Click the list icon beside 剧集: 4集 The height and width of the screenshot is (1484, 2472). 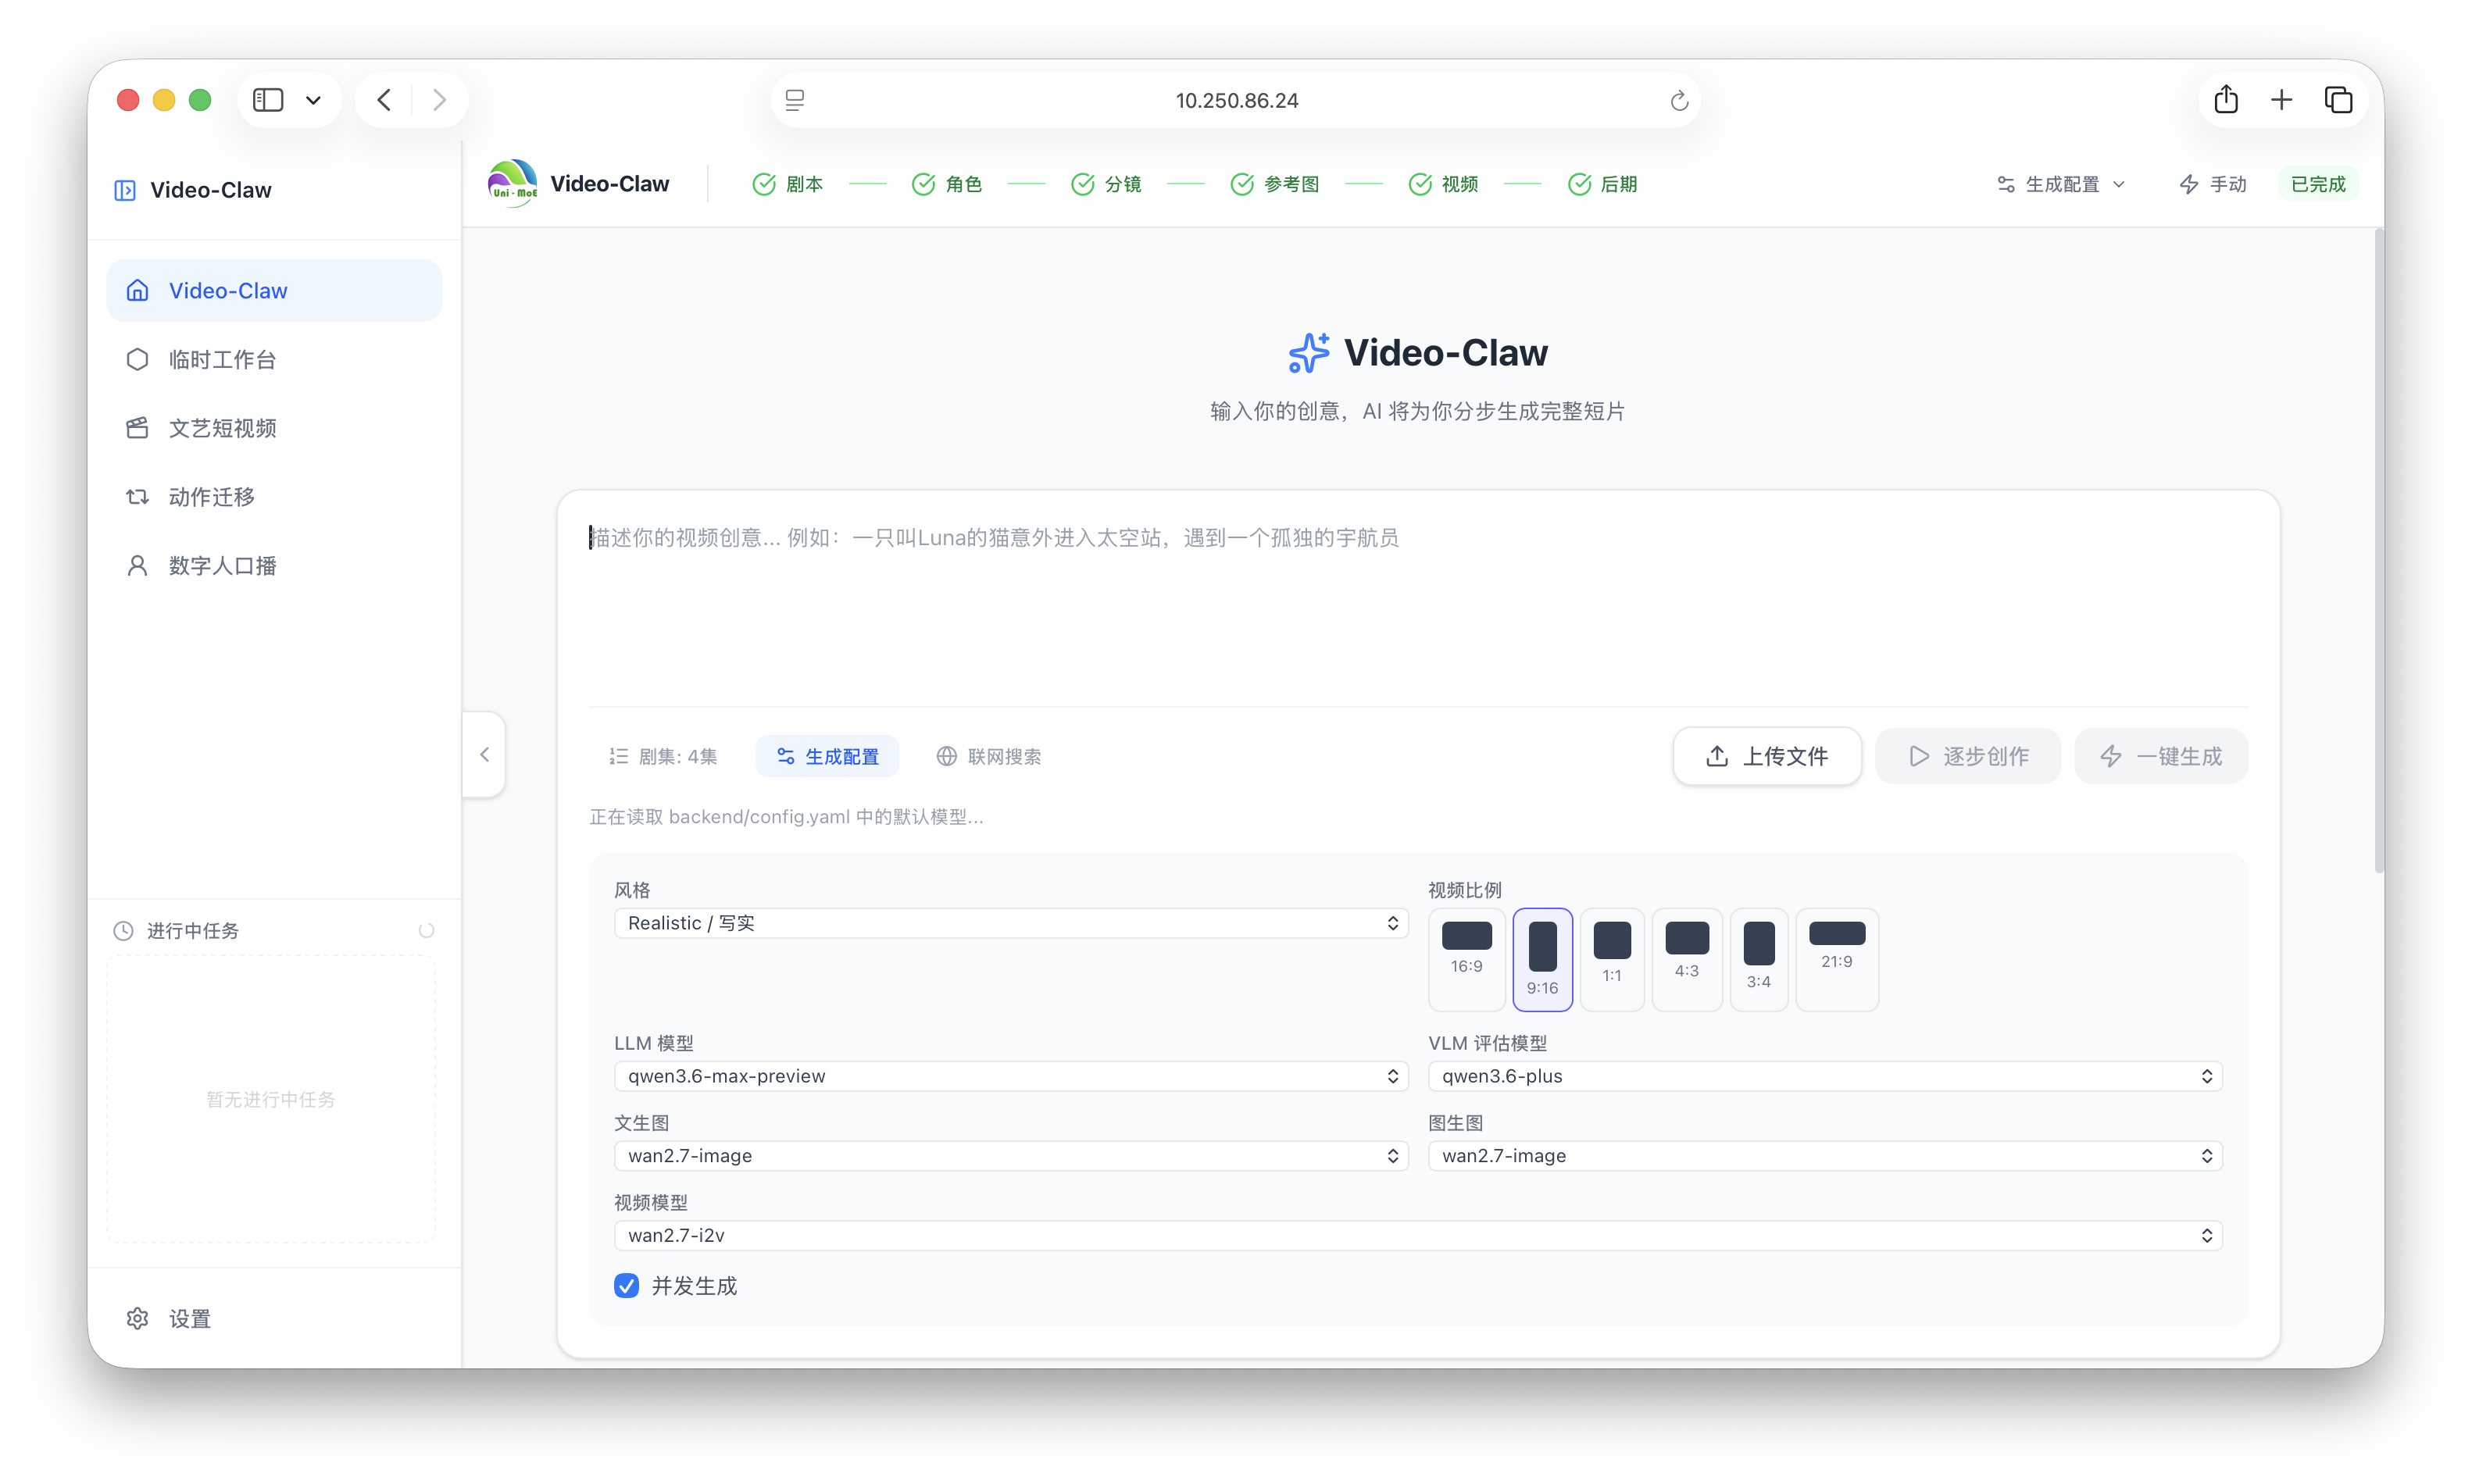pyautogui.click(x=619, y=756)
